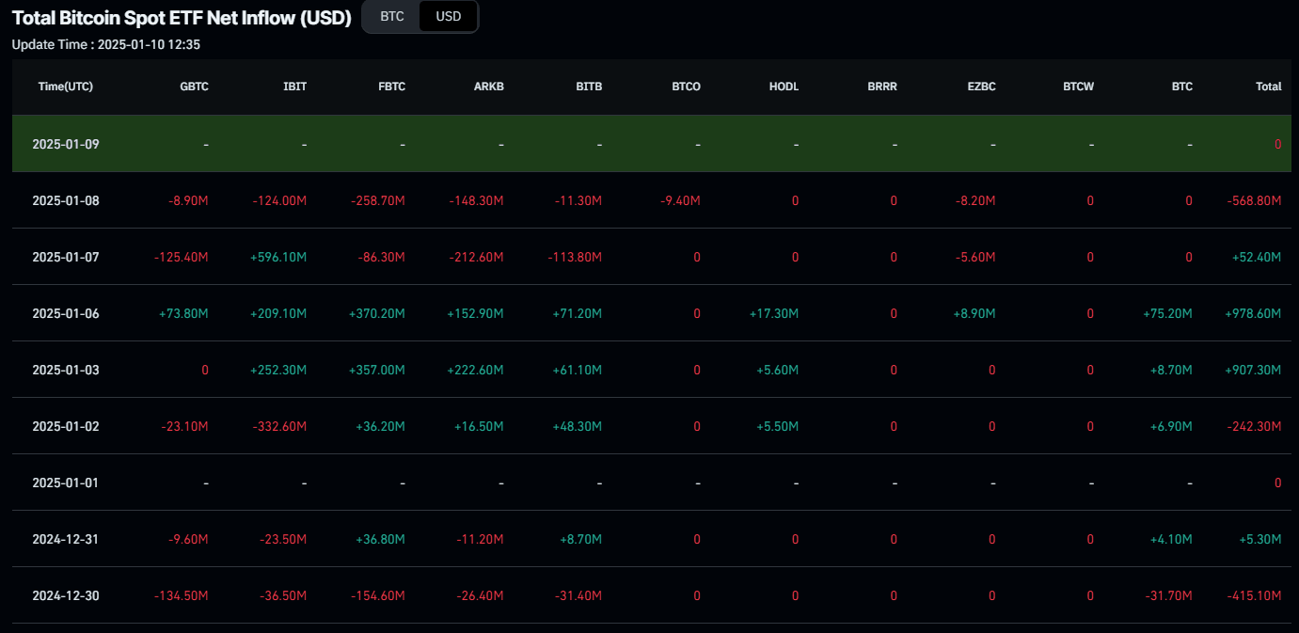Select the HODL column header

pyautogui.click(x=784, y=87)
